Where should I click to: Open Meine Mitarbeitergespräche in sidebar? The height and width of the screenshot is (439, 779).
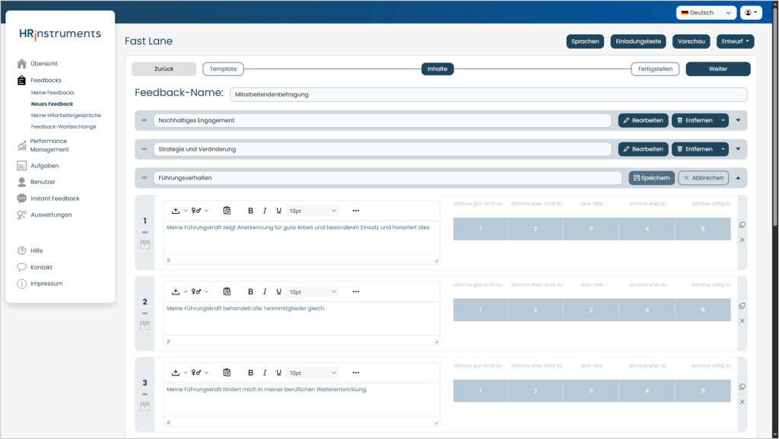[65, 115]
